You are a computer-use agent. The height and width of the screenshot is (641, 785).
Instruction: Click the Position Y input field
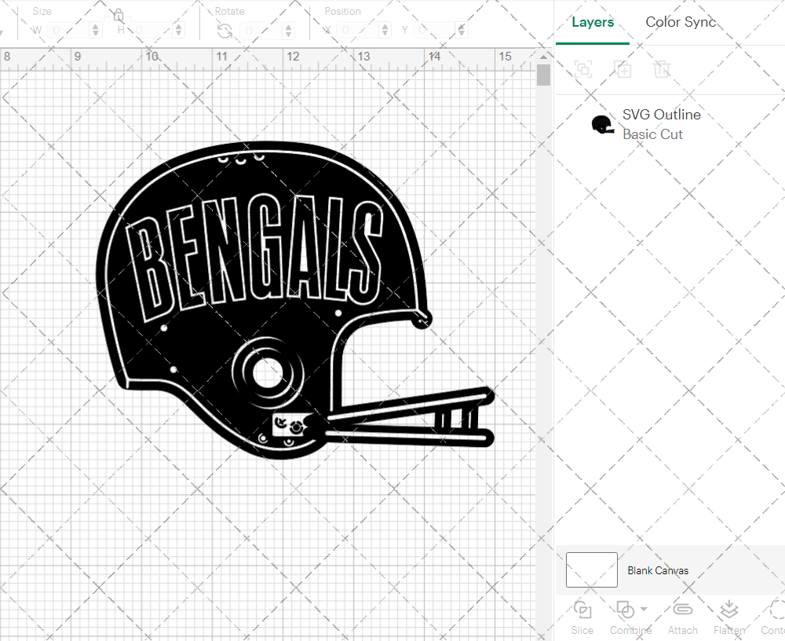pyautogui.click(x=435, y=30)
